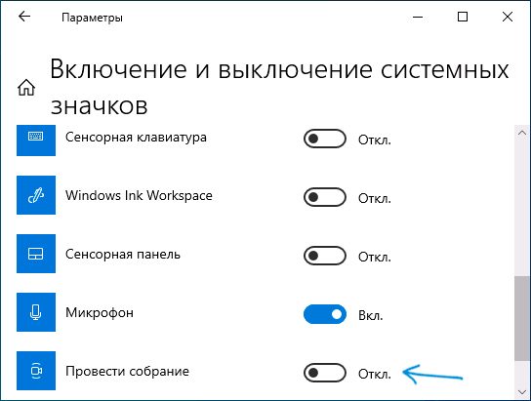Click the Микрофон label text
The height and width of the screenshot is (401, 531).
pos(100,312)
